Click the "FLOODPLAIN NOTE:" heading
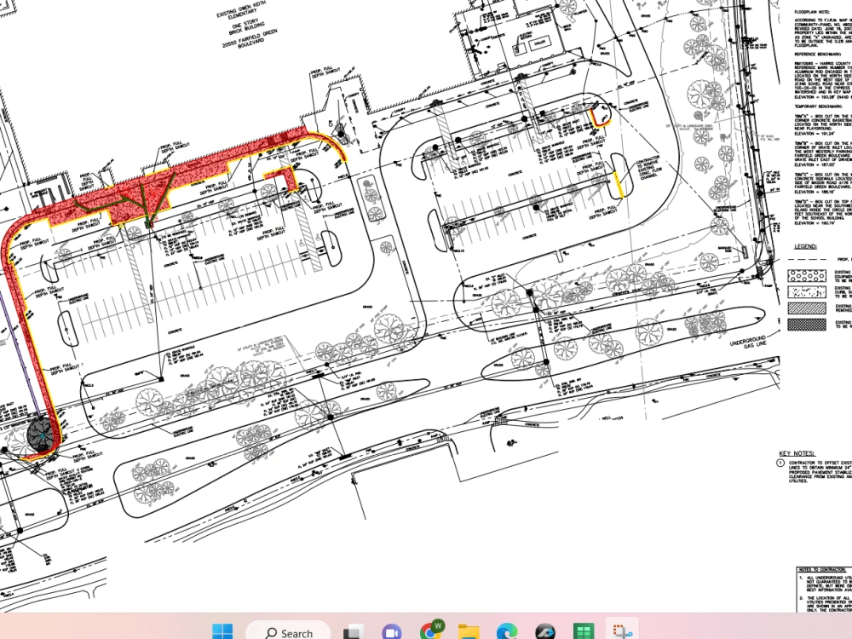852x639 pixels. point(812,12)
